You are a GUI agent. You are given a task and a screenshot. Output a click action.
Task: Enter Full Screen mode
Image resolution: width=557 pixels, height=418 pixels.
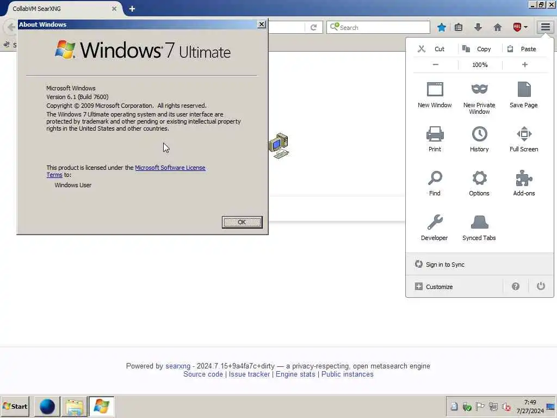point(524,139)
